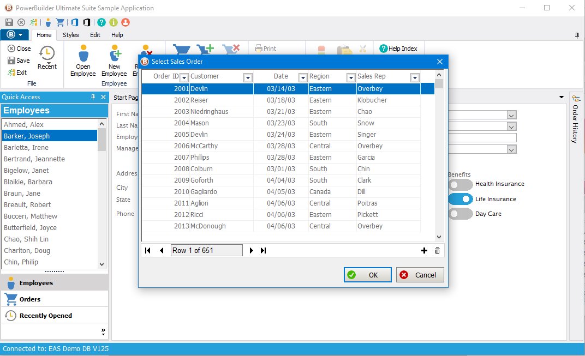This screenshot has height=356, width=585.
Task: Click the green info icon in quick toolbar
Action: 114,22
